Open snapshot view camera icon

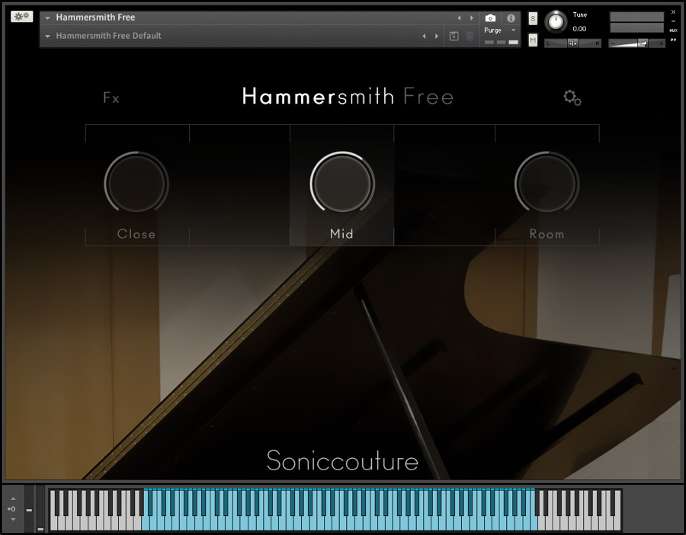click(x=490, y=18)
